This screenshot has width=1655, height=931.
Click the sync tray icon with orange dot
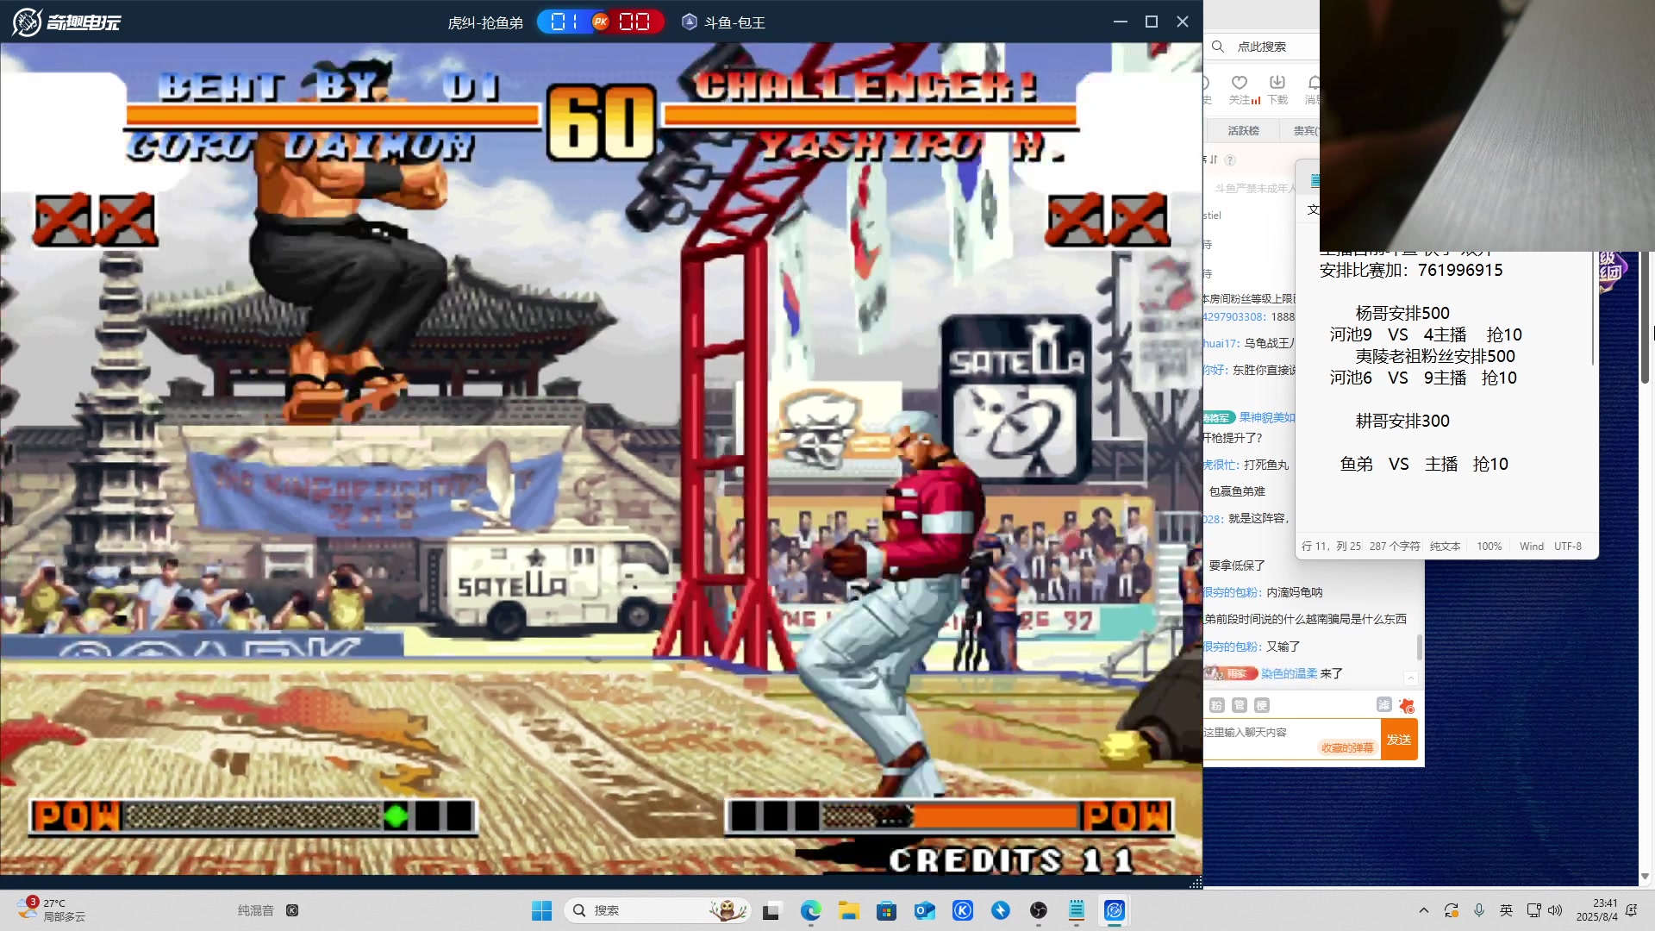click(x=1452, y=910)
